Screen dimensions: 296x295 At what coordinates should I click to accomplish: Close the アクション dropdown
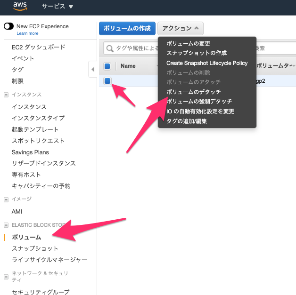(180, 28)
